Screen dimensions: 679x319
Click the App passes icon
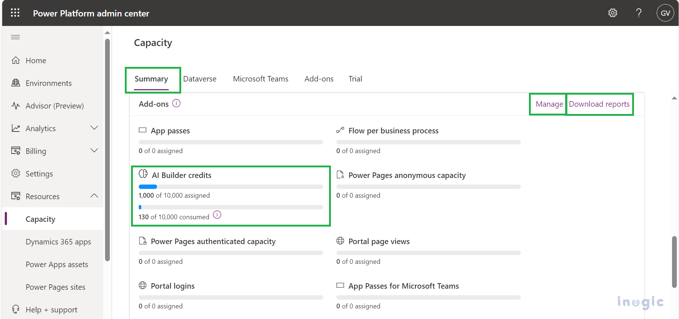(x=143, y=130)
